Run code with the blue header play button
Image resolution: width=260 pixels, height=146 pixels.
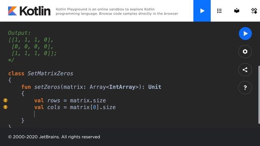pos(202,11)
